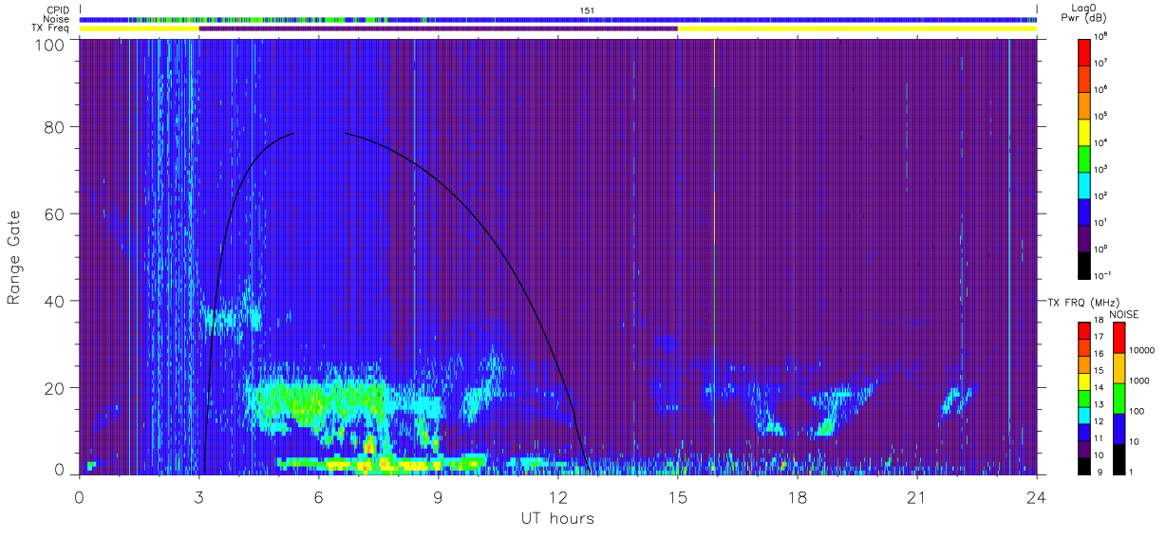The image size is (1166, 538).
Task: Click the Lag0 Pwr (dB) colorbar title
Action: point(1082,13)
